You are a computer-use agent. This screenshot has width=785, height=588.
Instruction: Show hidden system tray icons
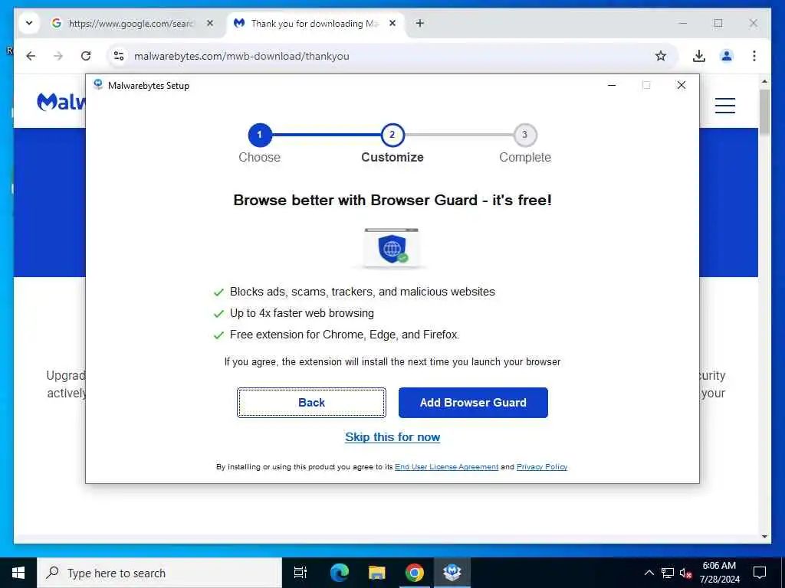point(649,573)
